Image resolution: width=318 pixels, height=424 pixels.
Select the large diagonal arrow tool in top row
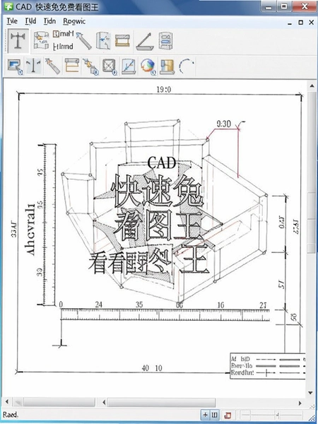[x=84, y=41]
